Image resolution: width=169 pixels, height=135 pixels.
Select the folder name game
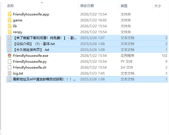(x=18, y=20)
